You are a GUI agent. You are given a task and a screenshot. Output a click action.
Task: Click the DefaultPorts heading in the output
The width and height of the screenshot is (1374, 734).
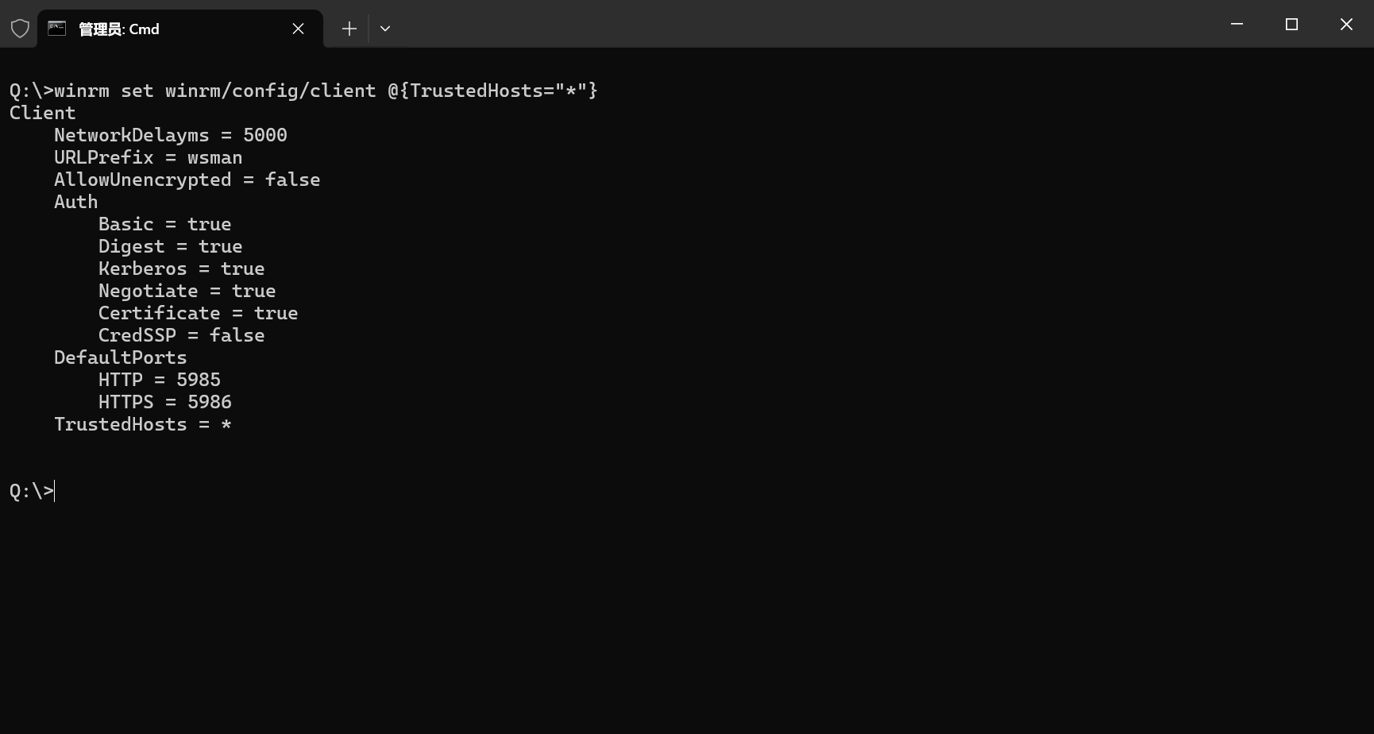[121, 357]
